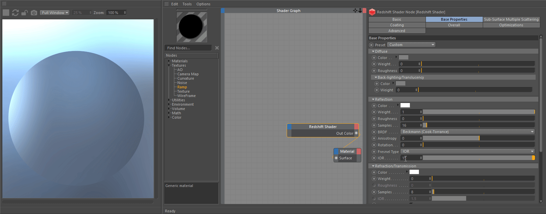The width and height of the screenshot is (546, 214).
Task: Toggle the Diffuse Roughness animation dot
Action: point(374,71)
